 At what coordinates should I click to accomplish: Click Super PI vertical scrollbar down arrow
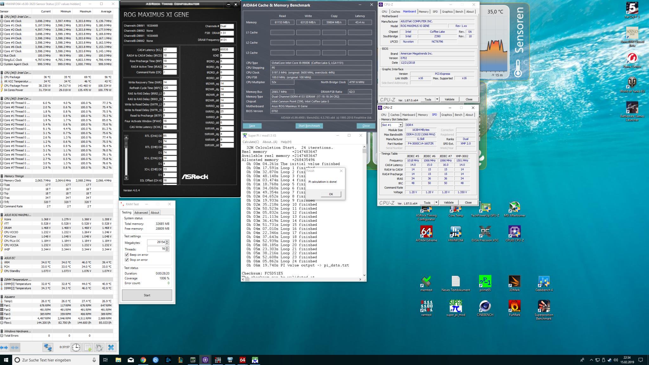tap(364, 275)
